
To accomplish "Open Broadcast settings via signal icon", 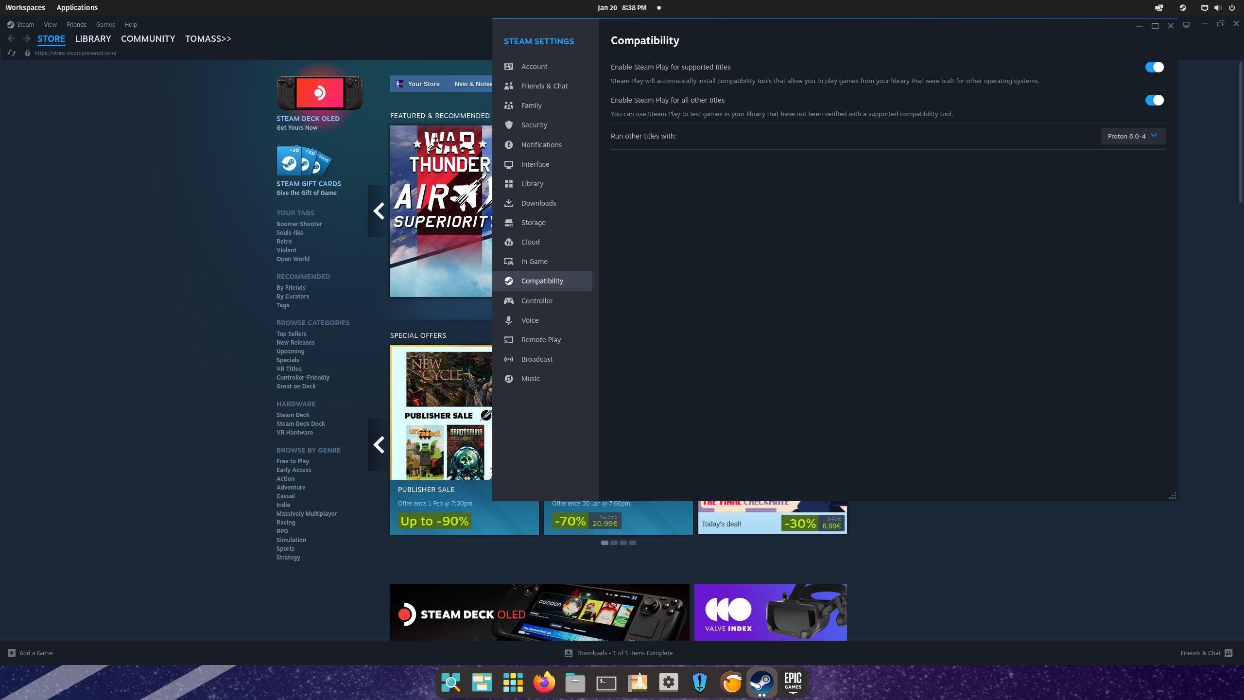I will coord(508,359).
